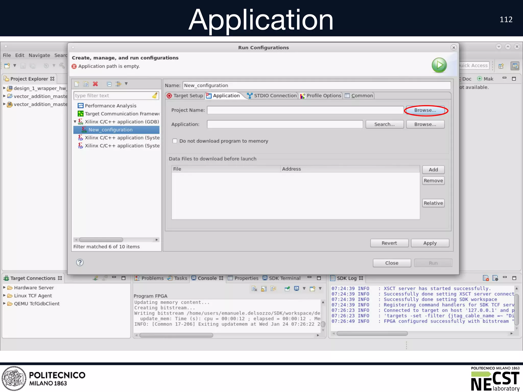Expand the Hardware Server tree node
523x392 pixels.
(4, 288)
